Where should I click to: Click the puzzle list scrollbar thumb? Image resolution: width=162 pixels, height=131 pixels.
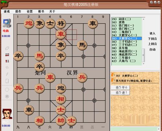tap(144, 55)
